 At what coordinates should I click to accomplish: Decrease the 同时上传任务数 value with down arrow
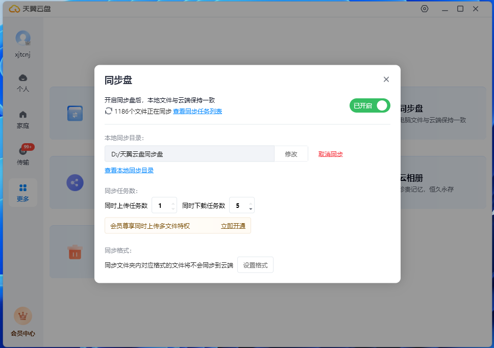coord(173,208)
